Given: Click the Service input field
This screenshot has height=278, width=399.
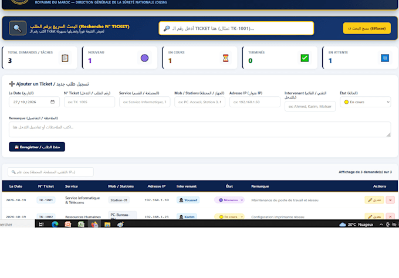Looking at the screenshot, I should (x=144, y=102).
